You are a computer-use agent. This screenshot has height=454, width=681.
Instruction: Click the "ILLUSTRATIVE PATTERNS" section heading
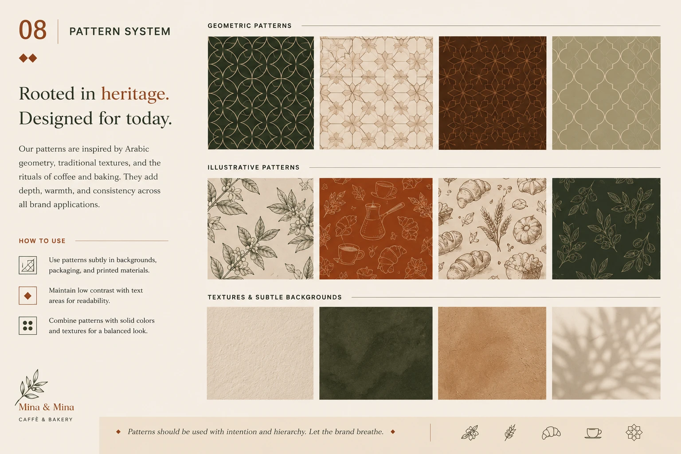pyautogui.click(x=254, y=168)
